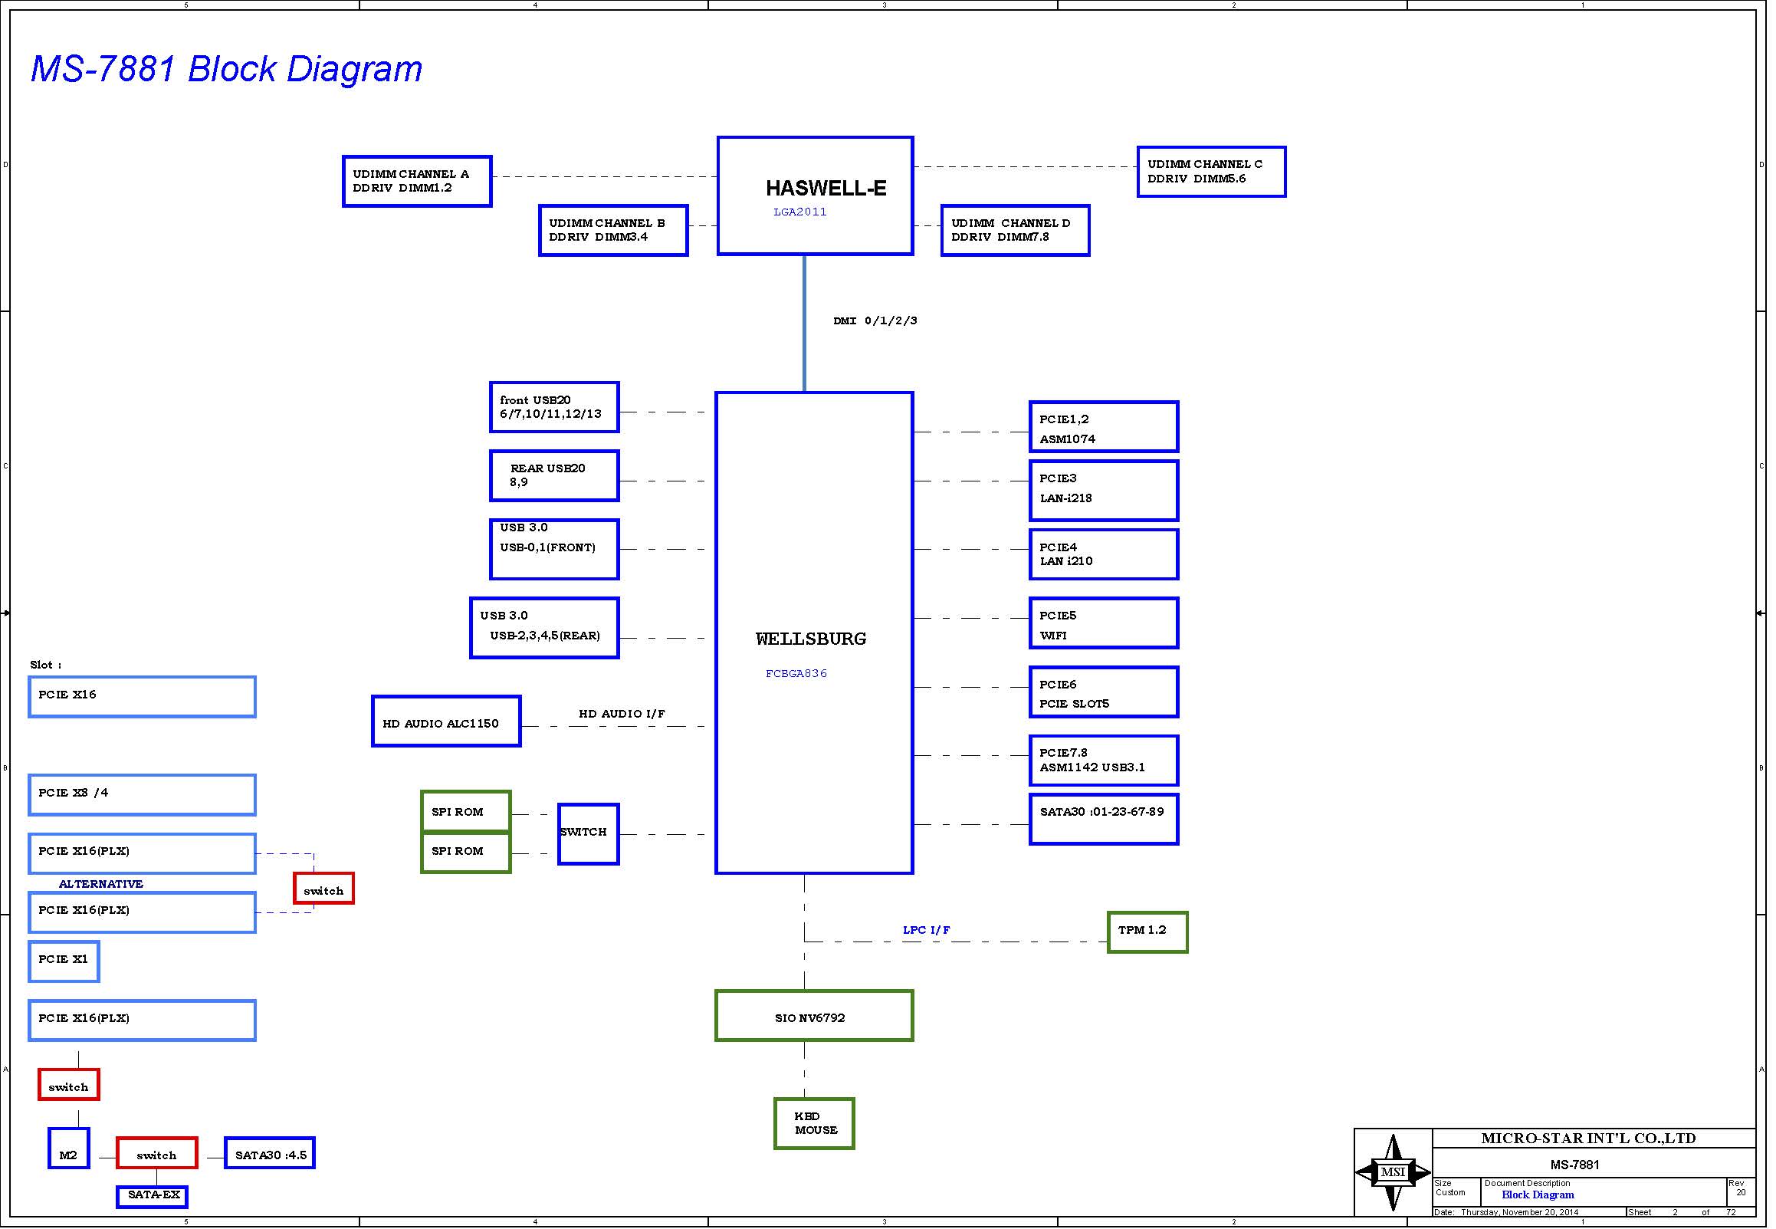1776x1229 pixels.
Task: Select the PCIE X1 slot block
Action: pos(64,961)
